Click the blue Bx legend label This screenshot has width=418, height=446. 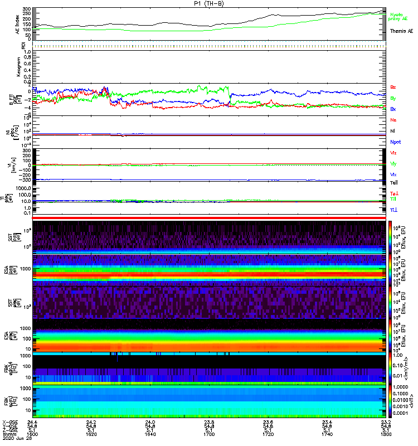[x=393, y=109]
